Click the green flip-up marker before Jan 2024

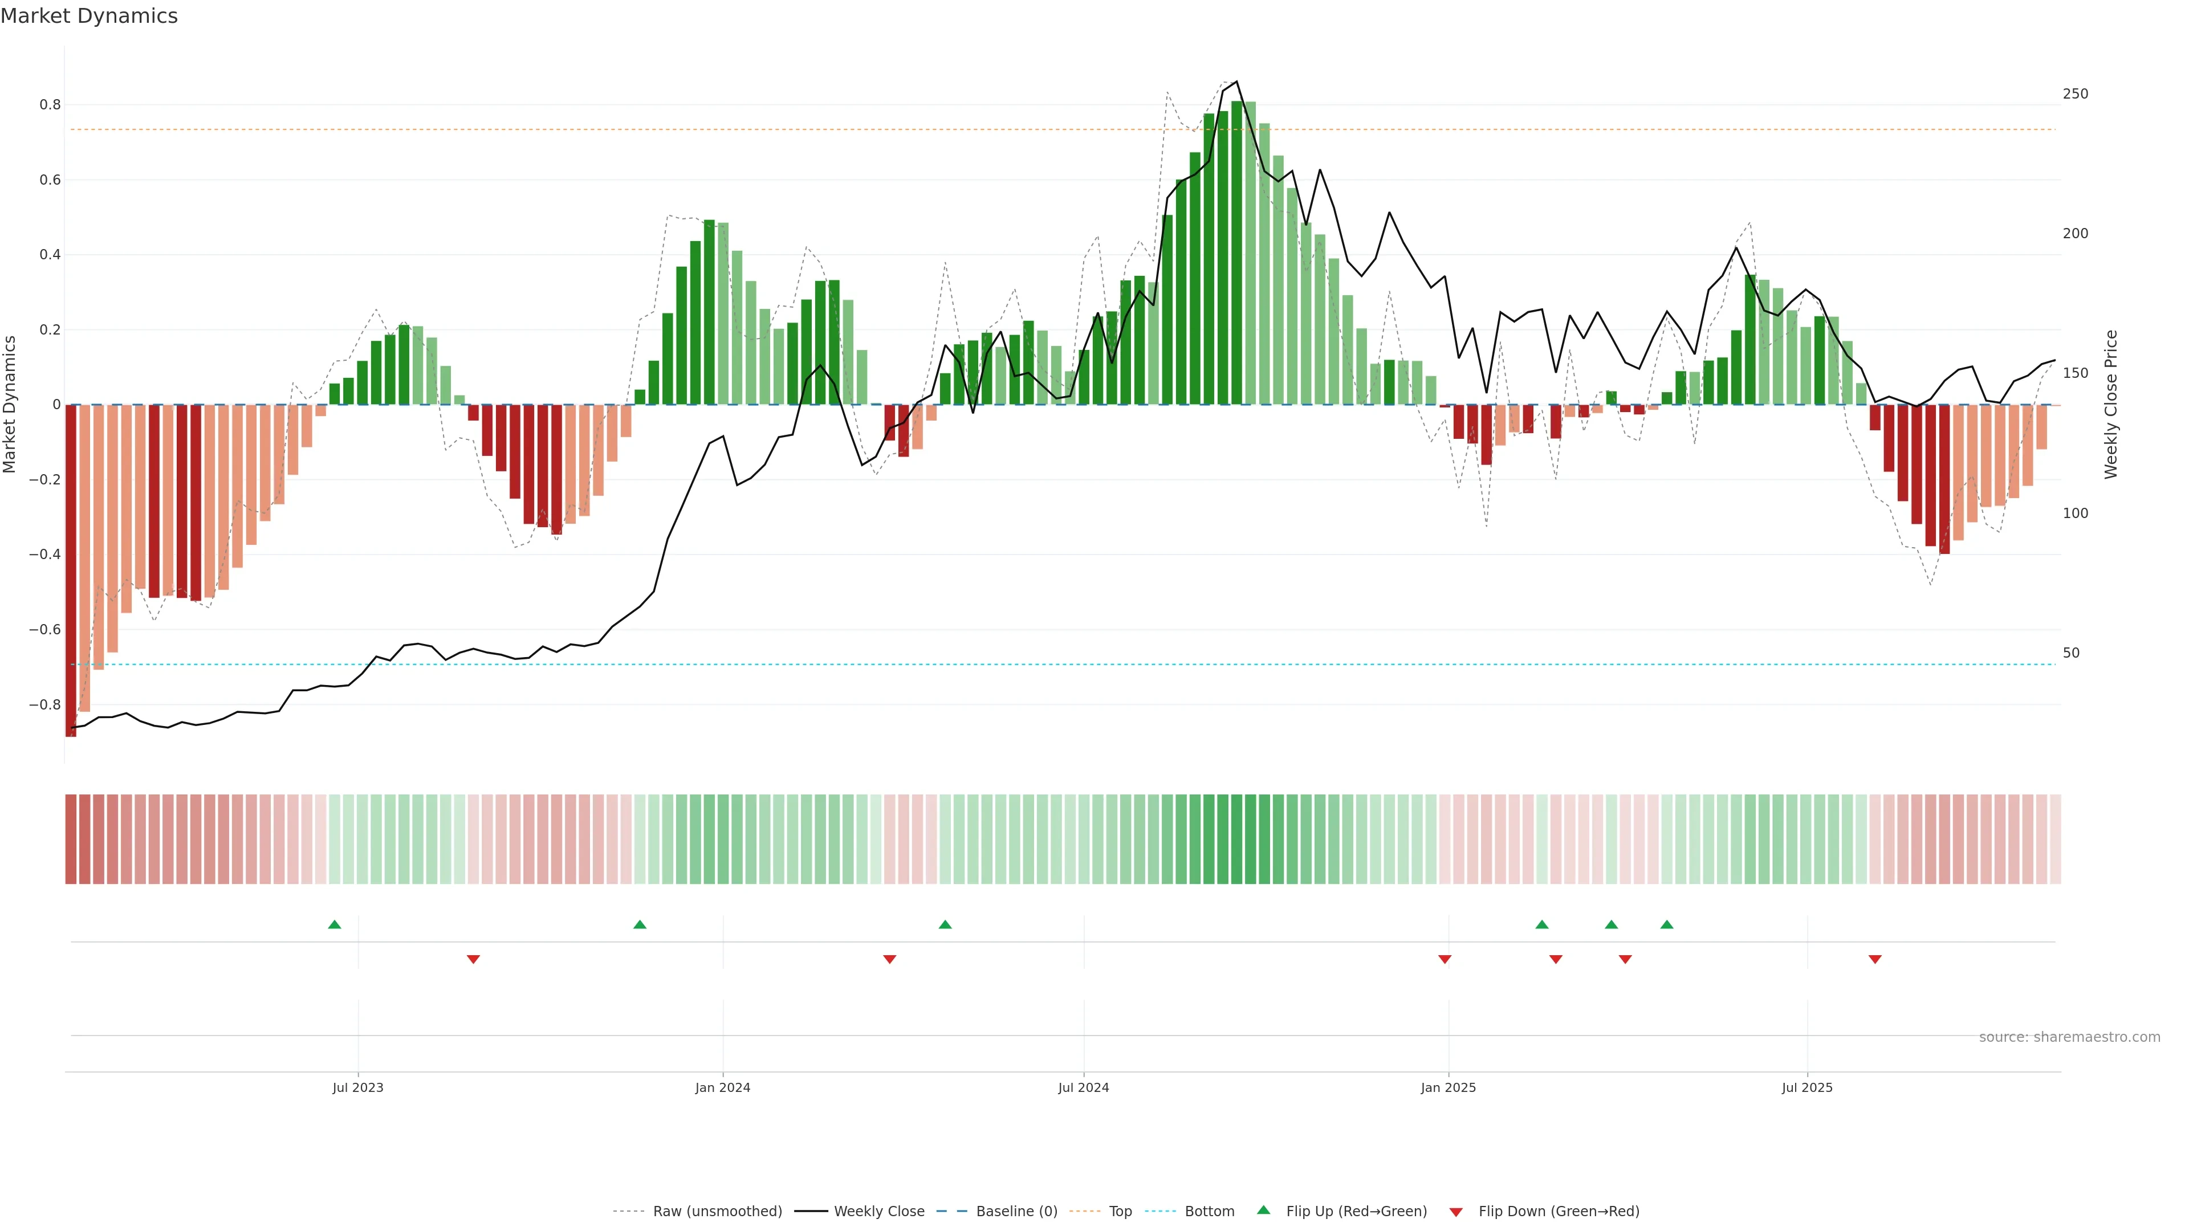coord(640,924)
